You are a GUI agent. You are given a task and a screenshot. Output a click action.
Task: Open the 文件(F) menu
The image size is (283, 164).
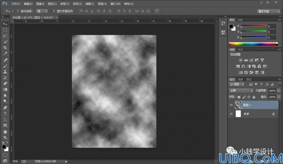click(x=16, y=4)
